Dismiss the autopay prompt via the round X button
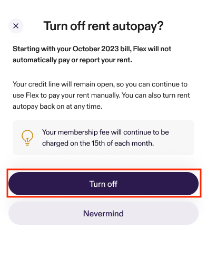 (x=16, y=26)
